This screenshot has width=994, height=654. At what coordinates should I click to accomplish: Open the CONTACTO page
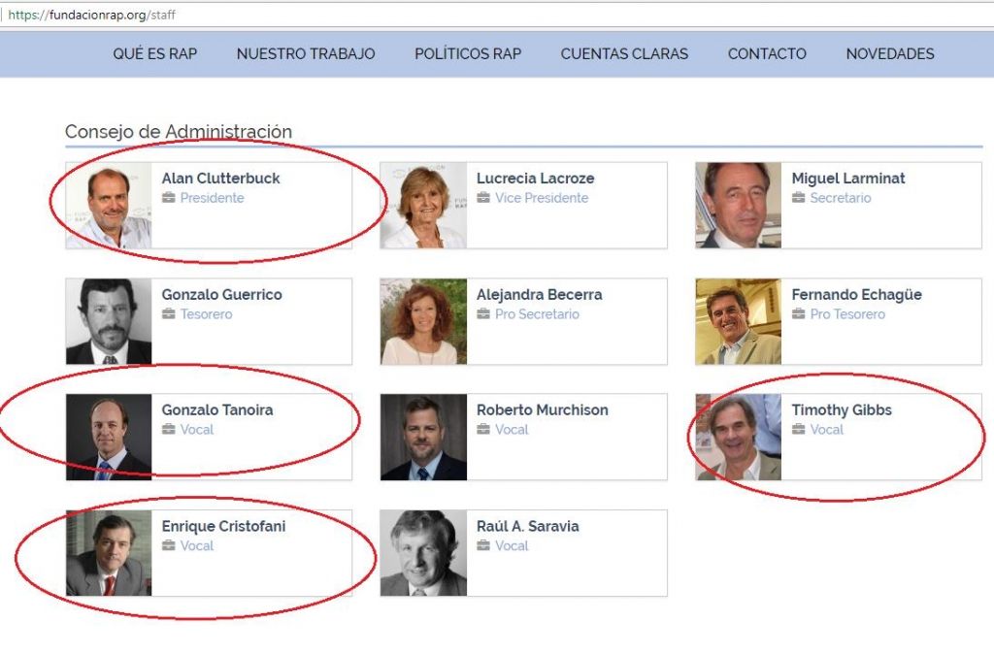click(x=767, y=54)
